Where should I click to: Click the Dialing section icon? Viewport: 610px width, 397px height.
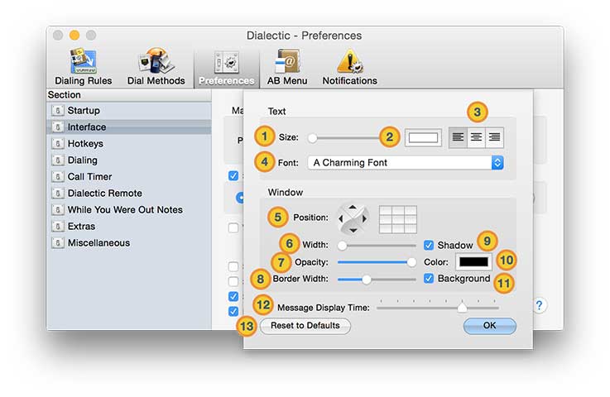point(58,160)
